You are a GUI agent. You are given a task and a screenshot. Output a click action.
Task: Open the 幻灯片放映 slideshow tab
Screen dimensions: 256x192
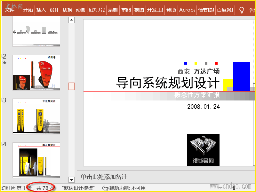click(97, 10)
